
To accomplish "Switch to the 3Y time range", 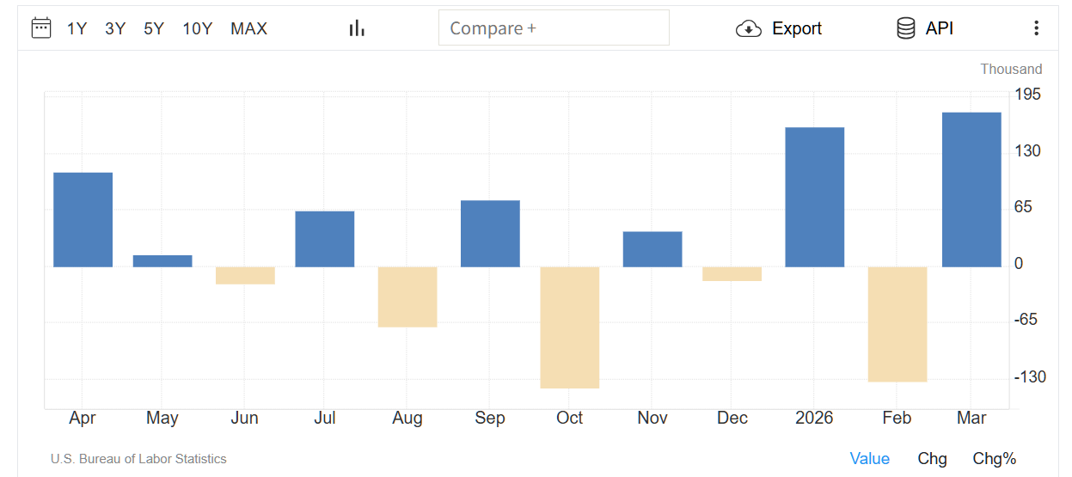I will click(115, 28).
